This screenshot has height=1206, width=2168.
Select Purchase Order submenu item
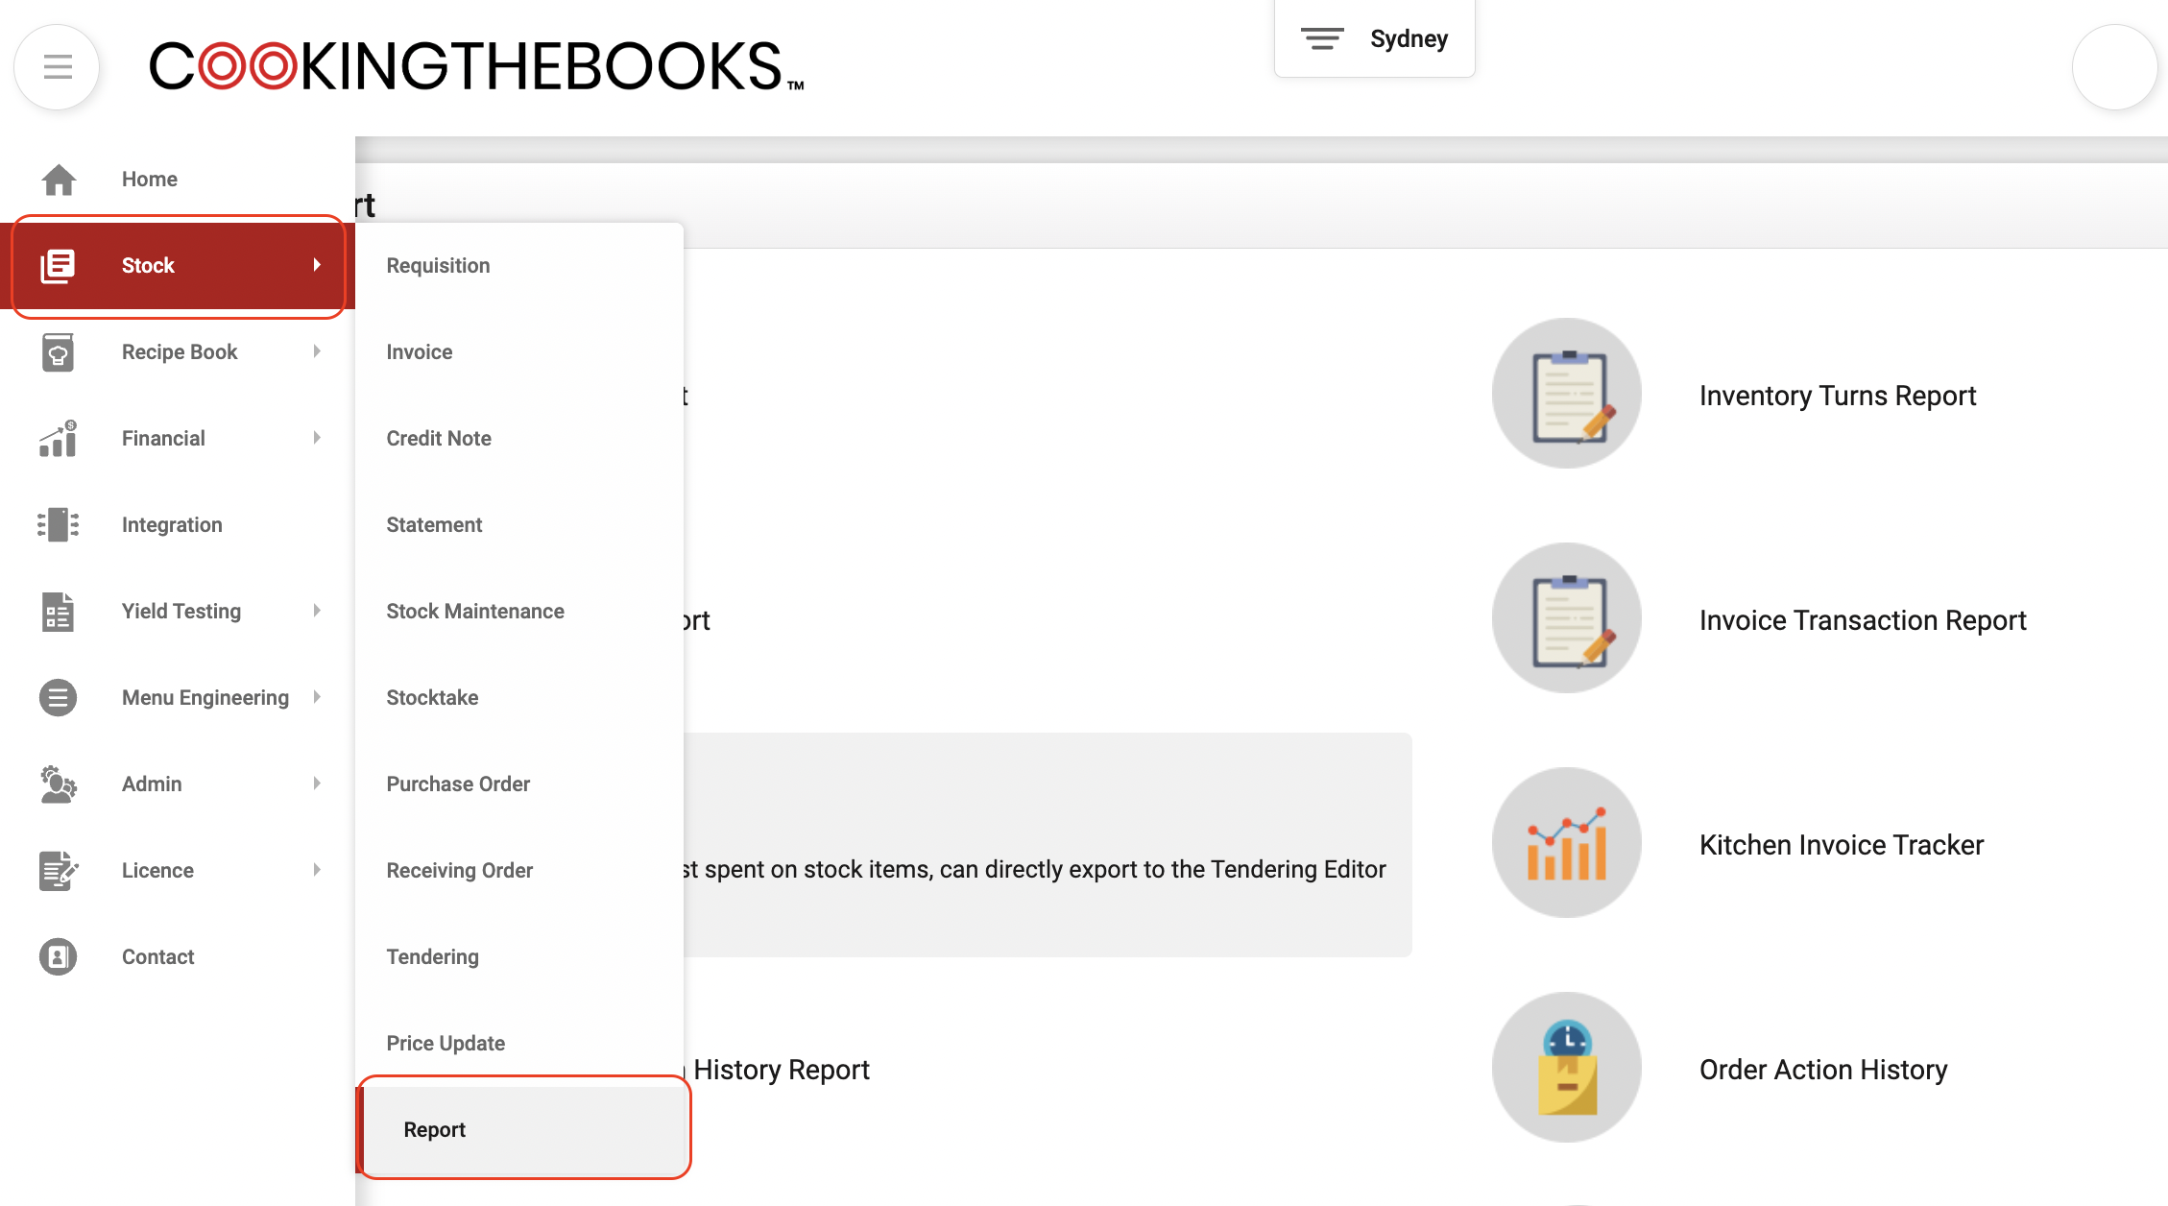519,784
